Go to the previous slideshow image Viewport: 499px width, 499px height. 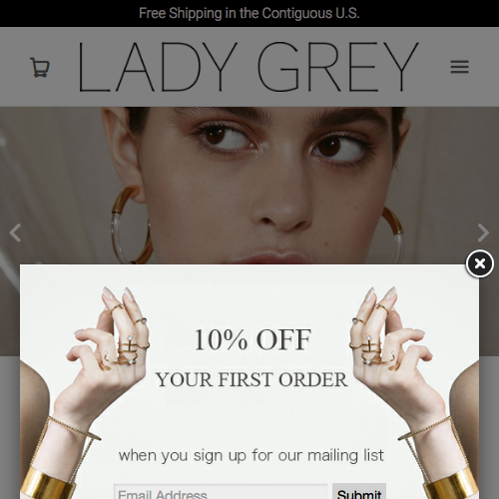point(15,233)
